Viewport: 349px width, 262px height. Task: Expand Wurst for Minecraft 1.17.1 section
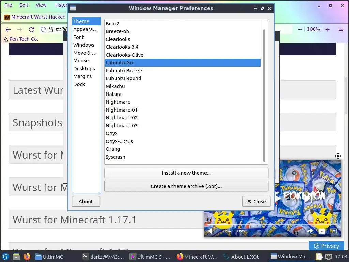pyautogui.click(x=107, y=220)
